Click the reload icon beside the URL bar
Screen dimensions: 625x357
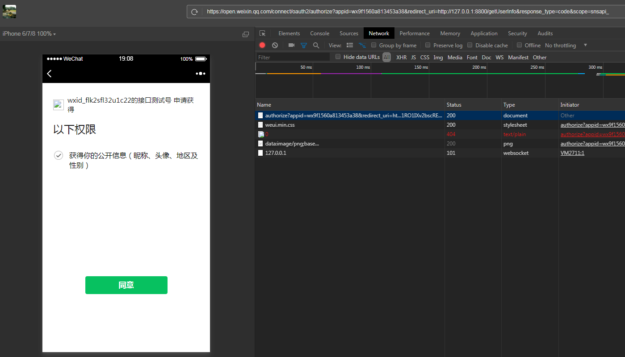click(x=194, y=12)
